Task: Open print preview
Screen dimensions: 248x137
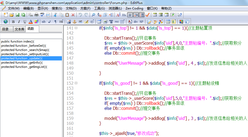Action: (30, 15)
